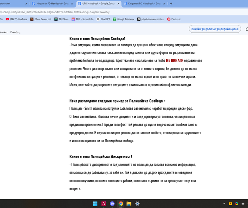Click the Заявка за достъп за редактиране button
This screenshot has width=248, height=208.
[x=215, y=29]
